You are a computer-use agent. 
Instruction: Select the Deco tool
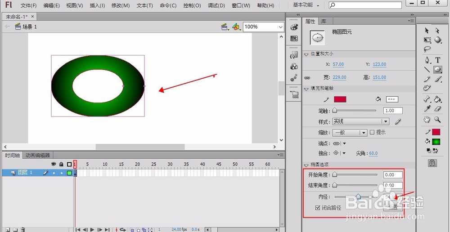427,88
